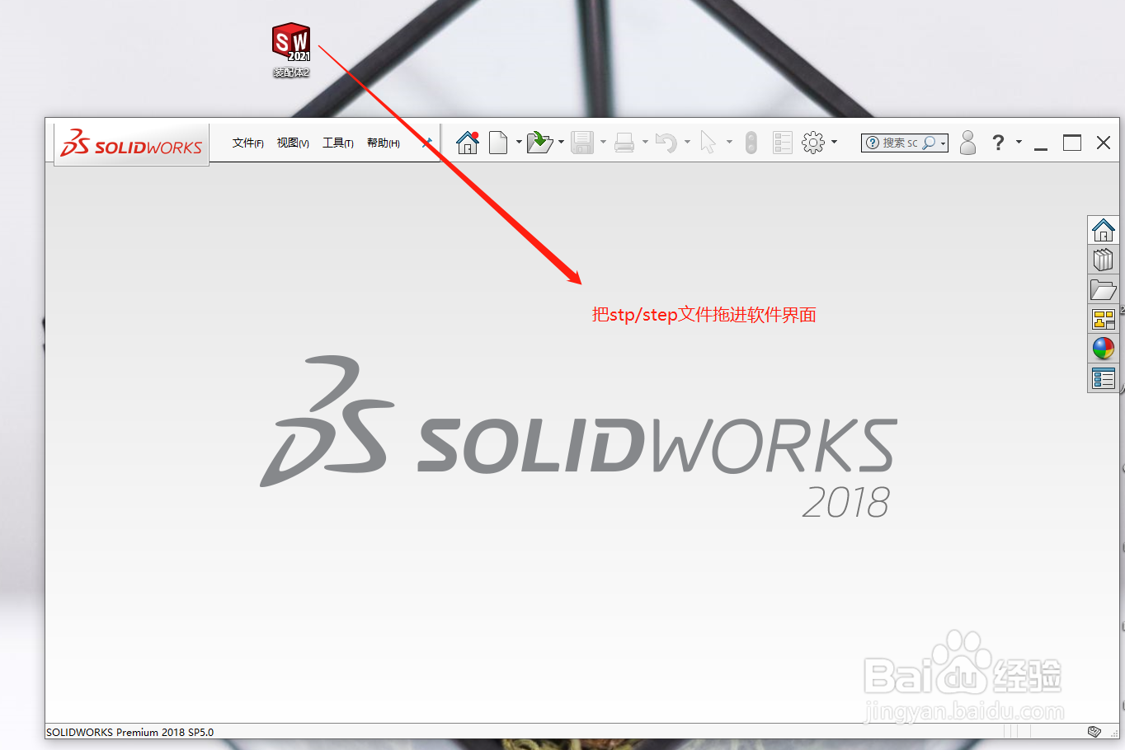Open the 帮助(H) menu
Screen dimensions: 1125x750
pyautogui.click(x=383, y=143)
